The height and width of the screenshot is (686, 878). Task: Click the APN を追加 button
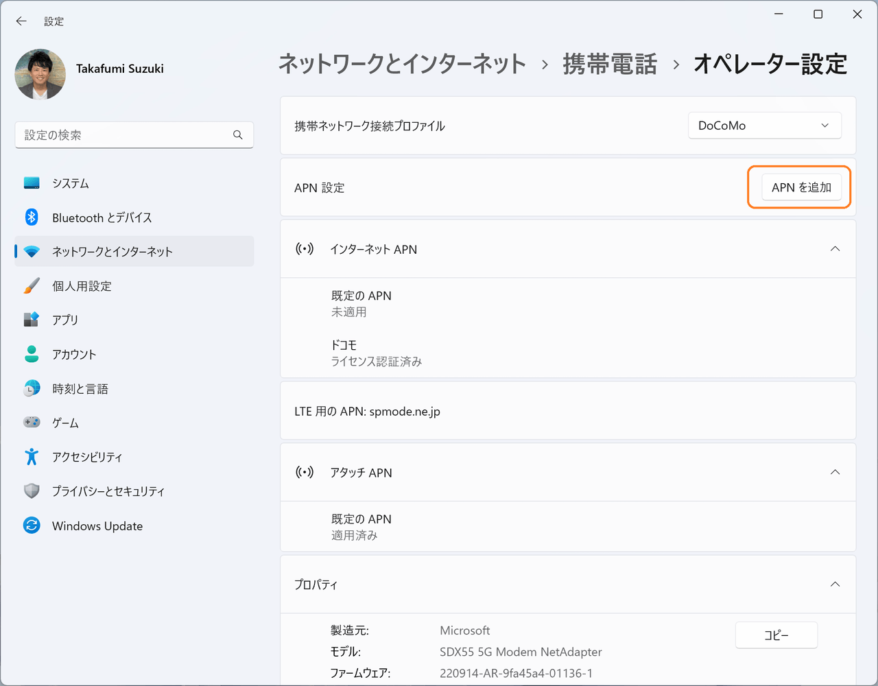tap(800, 187)
